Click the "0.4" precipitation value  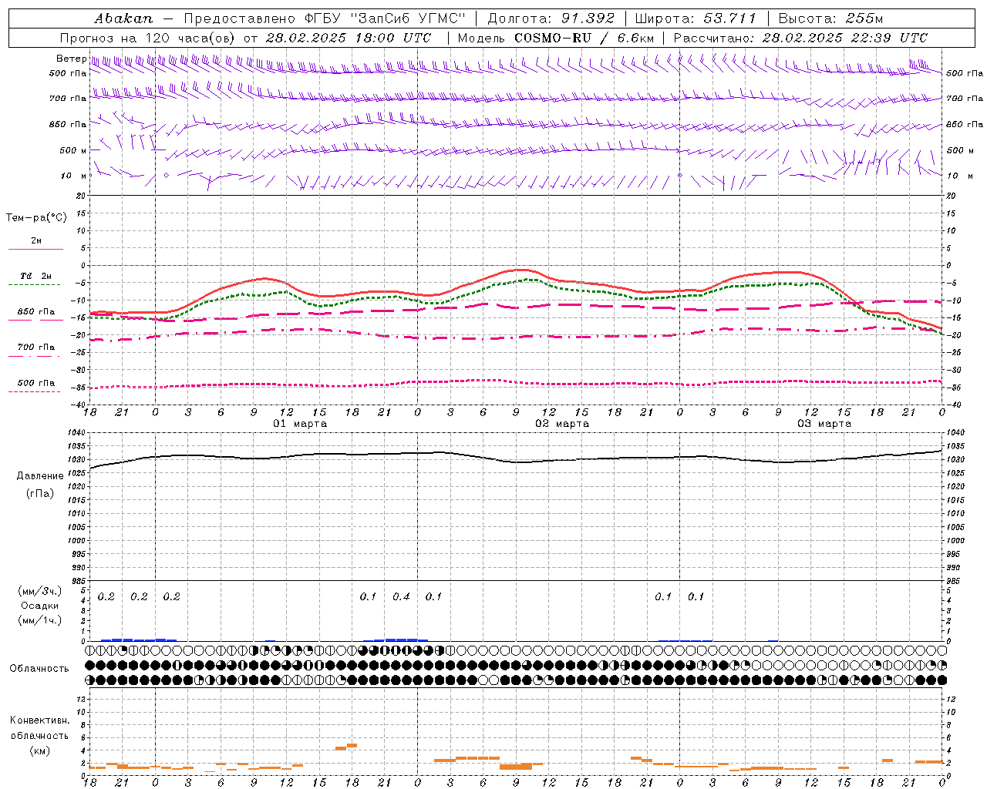pyautogui.click(x=401, y=597)
